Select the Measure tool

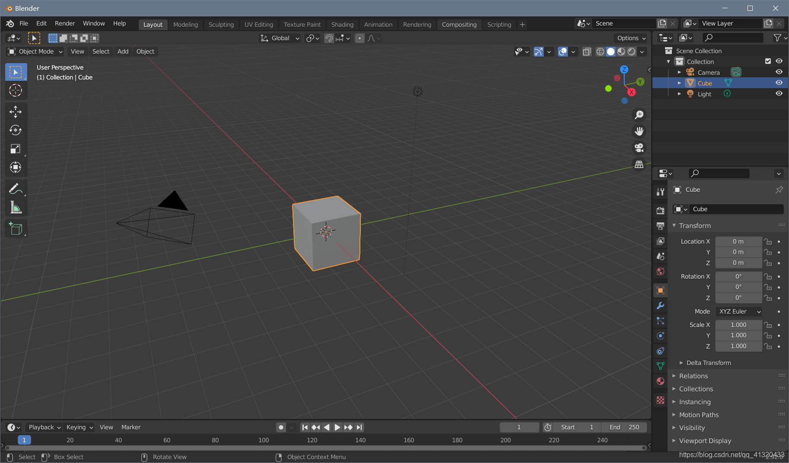pos(16,207)
